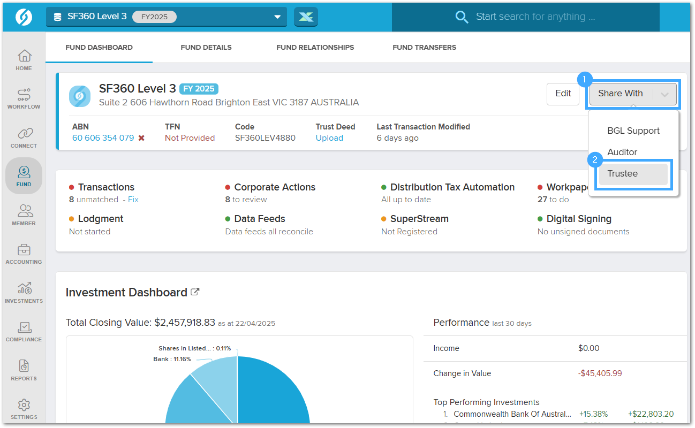Click the Edit button

click(x=563, y=94)
